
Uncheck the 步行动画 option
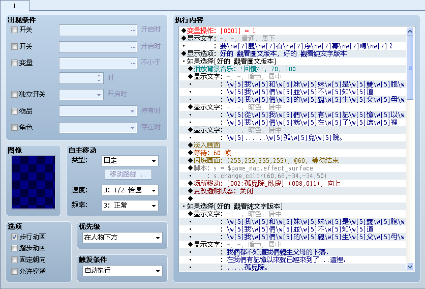coord(14,237)
